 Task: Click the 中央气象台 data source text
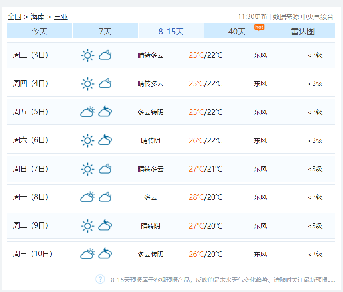(317, 17)
